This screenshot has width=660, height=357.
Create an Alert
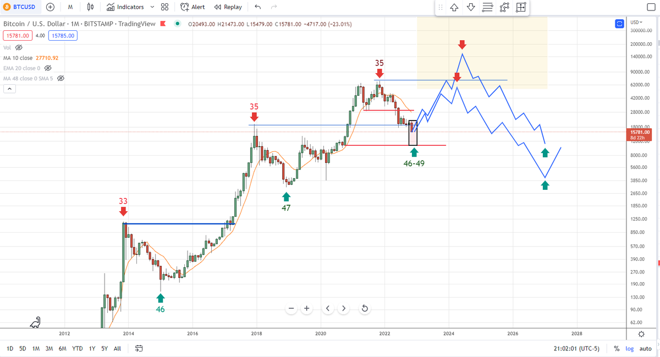(x=193, y=7)
